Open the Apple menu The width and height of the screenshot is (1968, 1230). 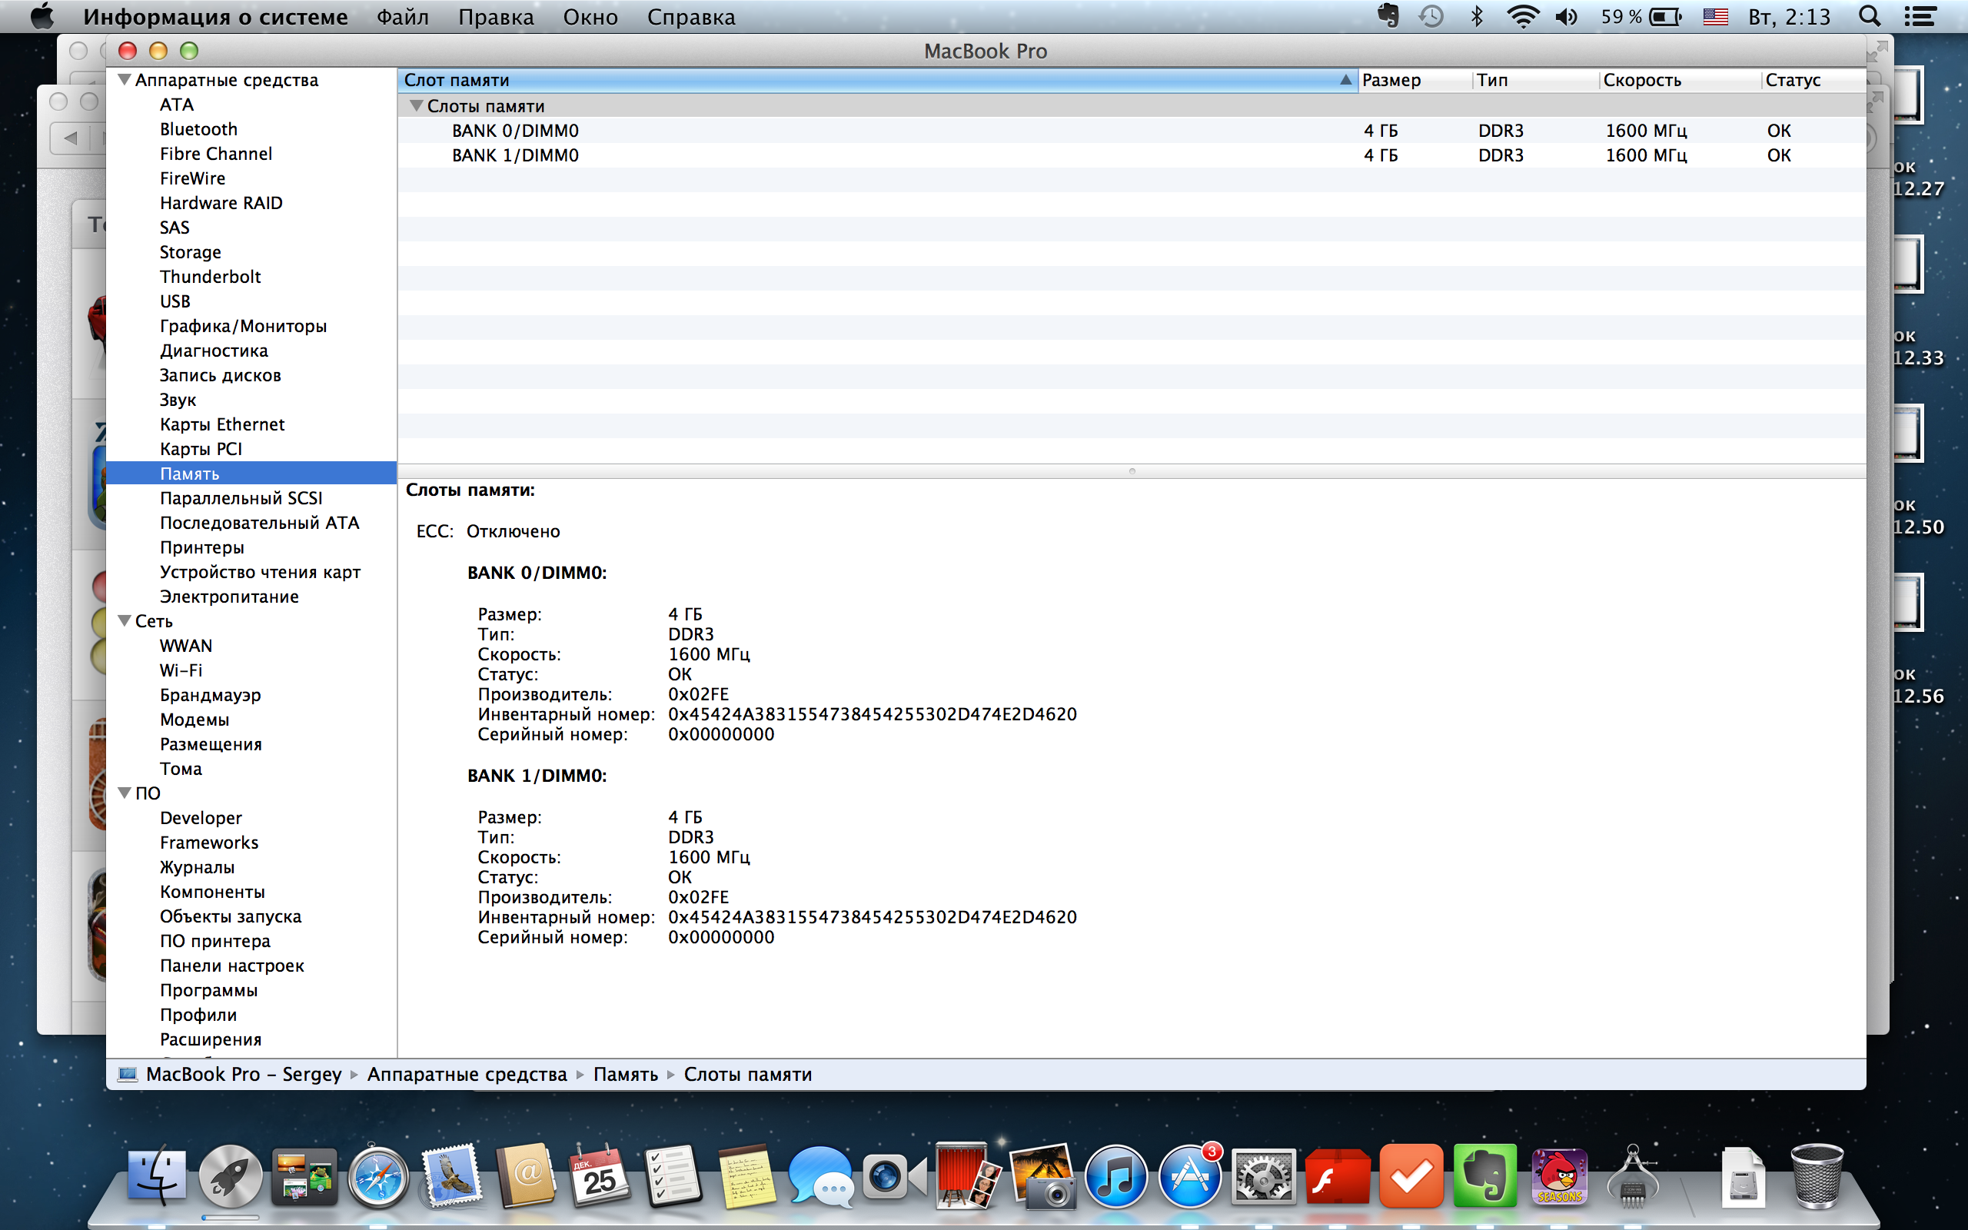pos(42,16)
